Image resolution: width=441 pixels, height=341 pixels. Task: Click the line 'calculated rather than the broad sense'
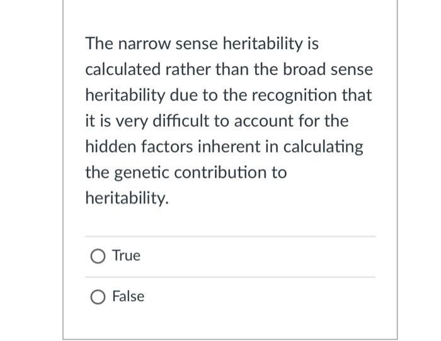(x=229, y=69)
